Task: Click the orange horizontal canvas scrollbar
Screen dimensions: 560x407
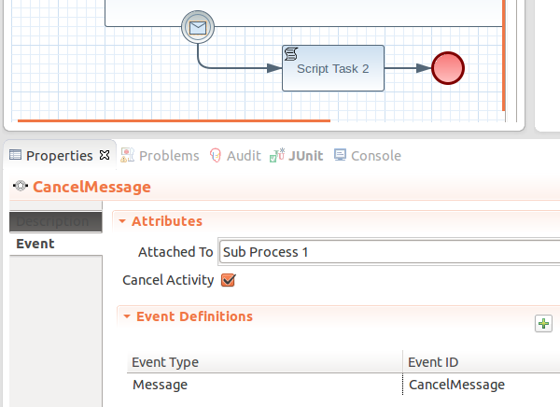Action: (x=174, y=120)
